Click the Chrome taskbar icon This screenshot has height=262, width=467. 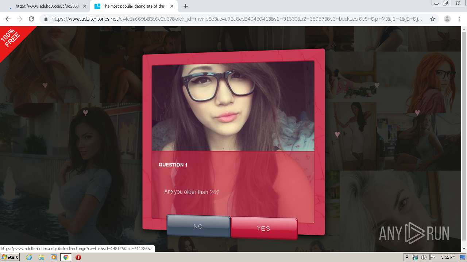[66, 257]
